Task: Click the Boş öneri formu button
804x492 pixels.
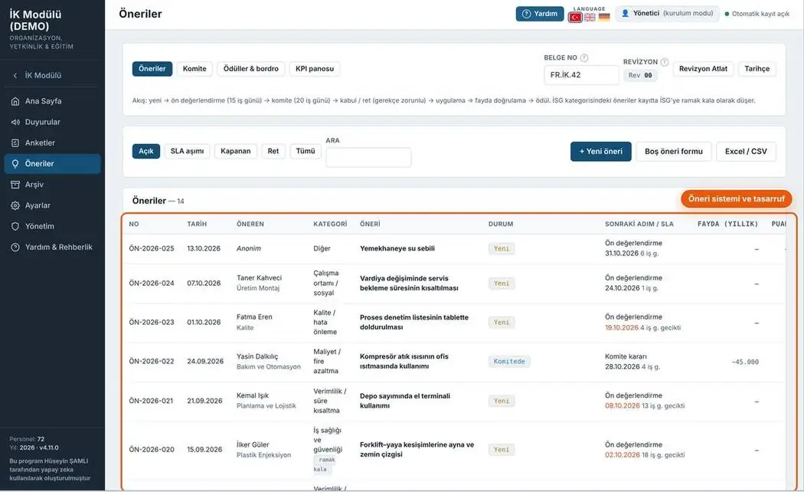Action: pyautogui.click(x=674, y=151)
